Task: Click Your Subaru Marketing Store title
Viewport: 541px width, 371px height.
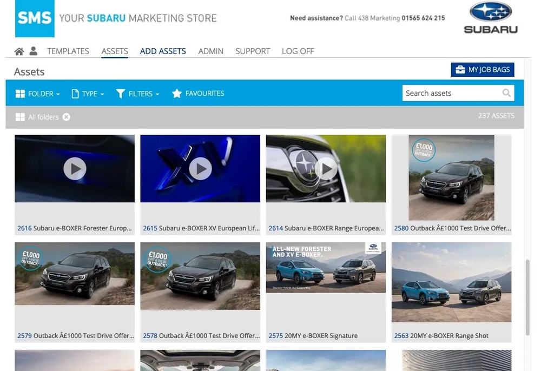Action: pos(137,18)
